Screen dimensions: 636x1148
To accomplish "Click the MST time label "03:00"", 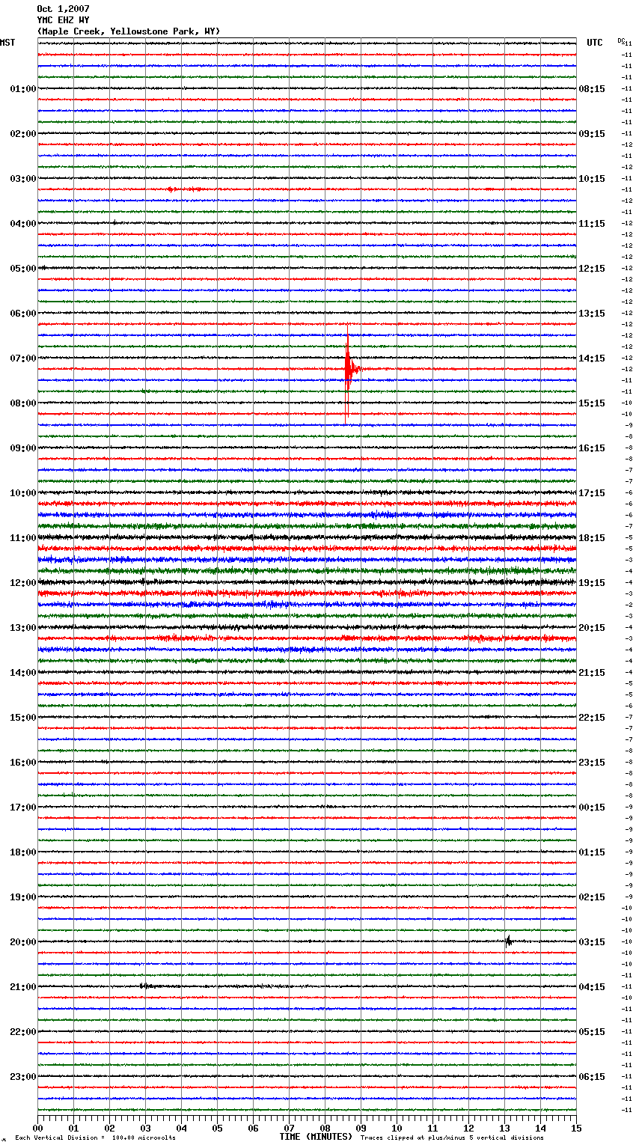I will tap(23, 179).
